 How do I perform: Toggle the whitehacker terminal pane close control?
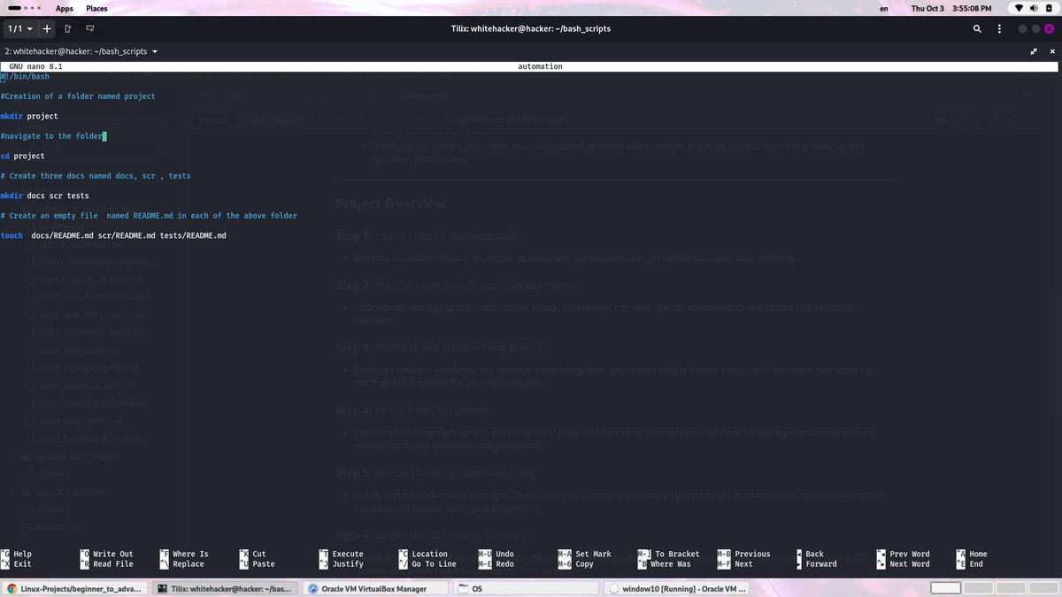[x=1052, y=51]
